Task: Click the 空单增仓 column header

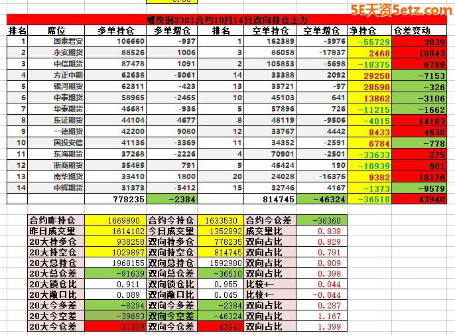Action: (x=322, y=31)
